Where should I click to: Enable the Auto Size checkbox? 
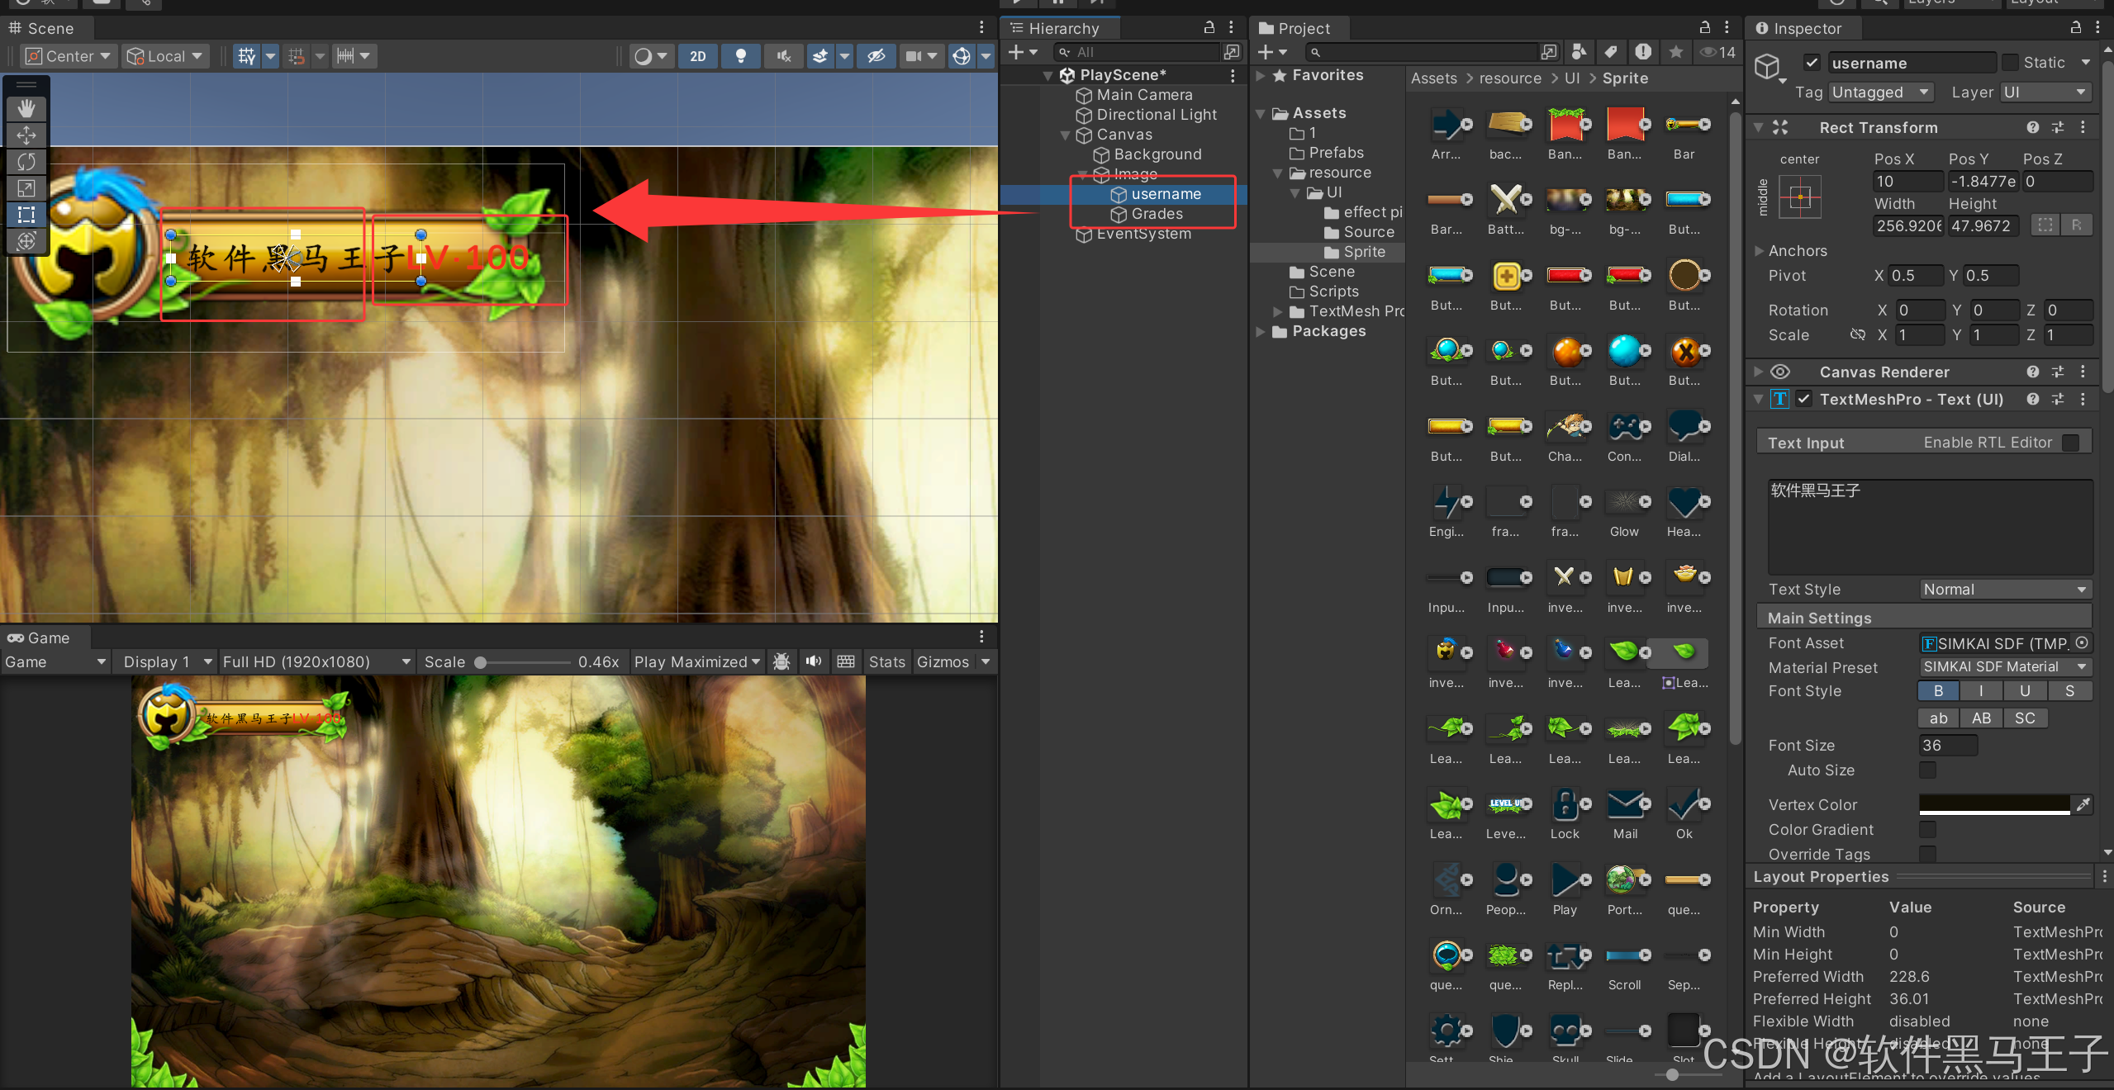click(1927, 770)
